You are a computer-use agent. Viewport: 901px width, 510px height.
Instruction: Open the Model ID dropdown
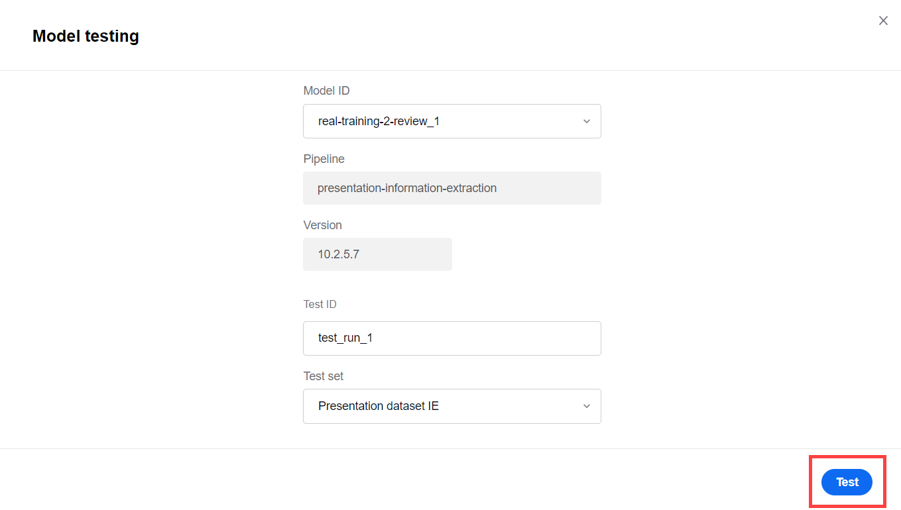(452, 121)
